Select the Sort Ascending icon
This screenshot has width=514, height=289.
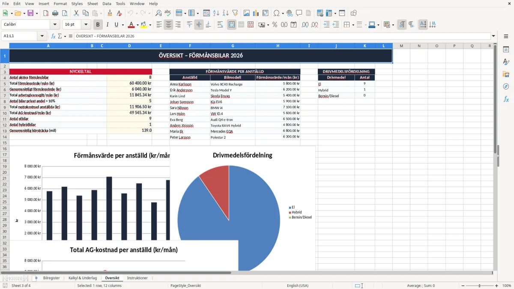click(x=216, y=13)
